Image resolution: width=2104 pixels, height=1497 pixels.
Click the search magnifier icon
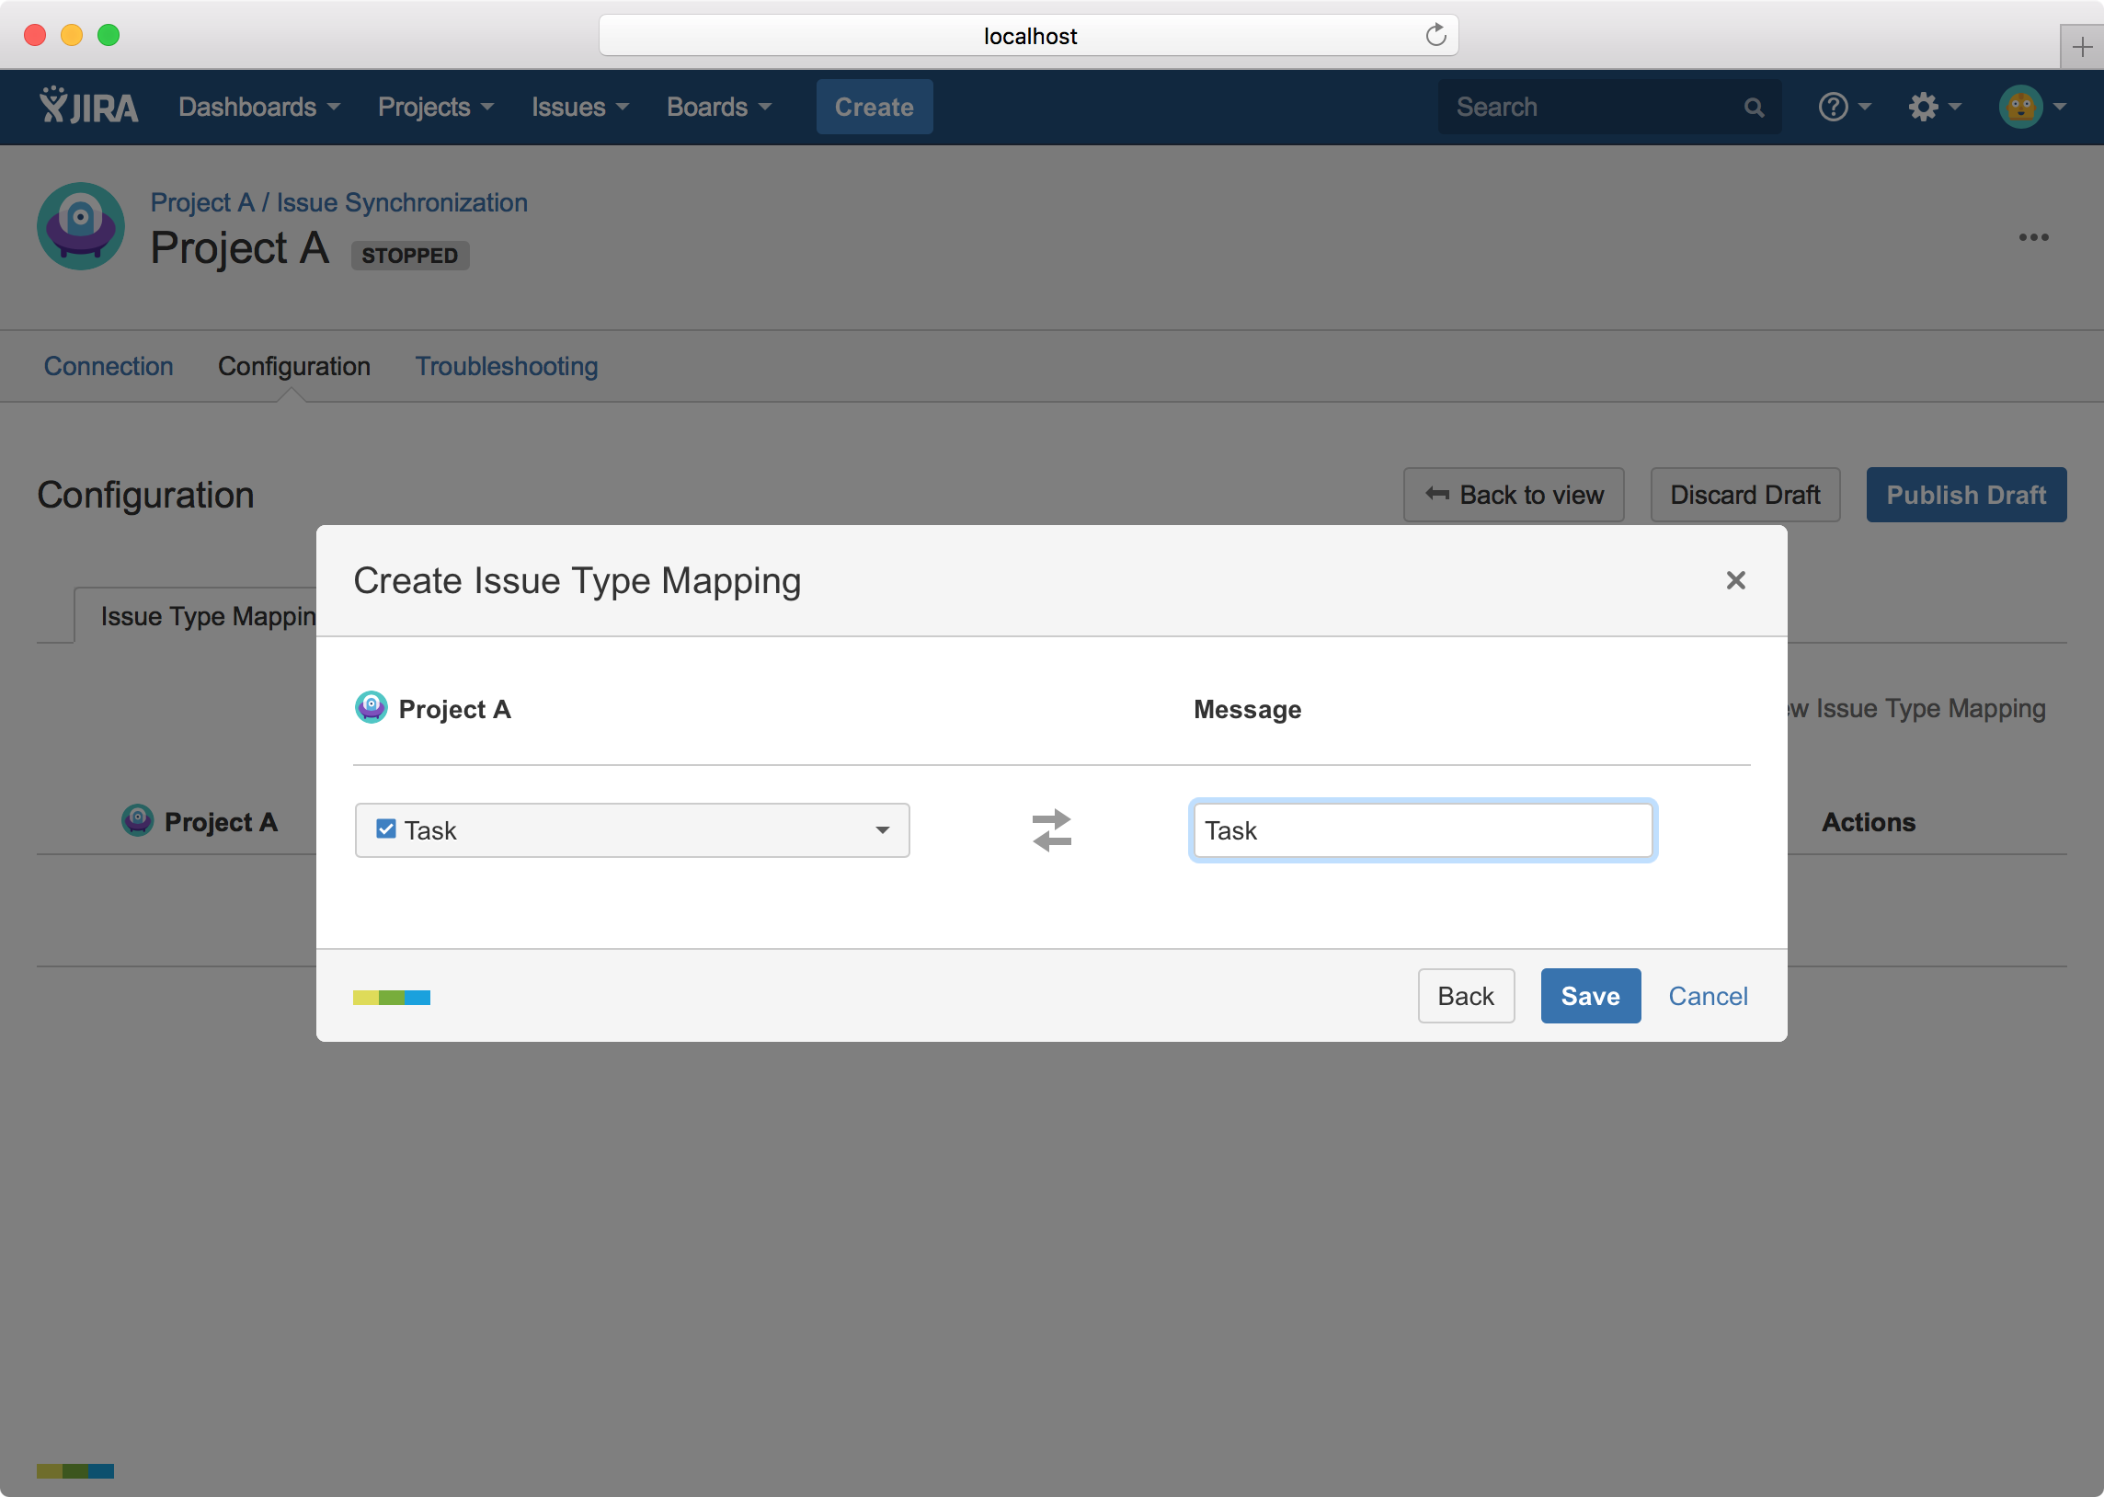point(1753,108)
